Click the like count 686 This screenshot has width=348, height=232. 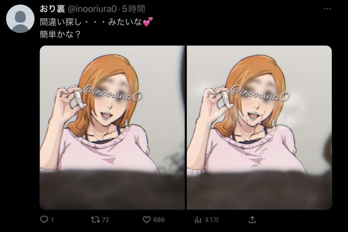(x=159, y=219)
